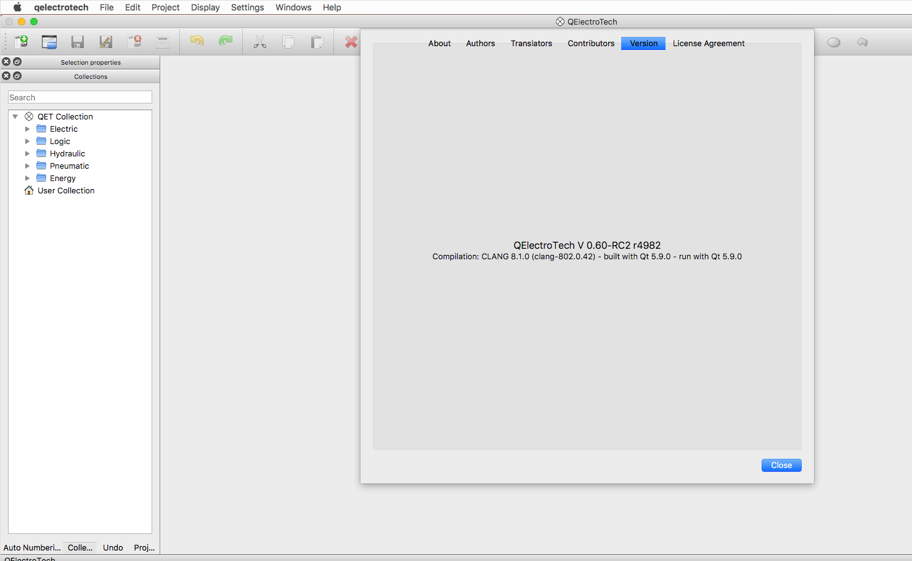Image resolution: width=912 pixels, height=561 pixels.
Task: Select the Polygon shape tool
Action: (x=862, y=42)
